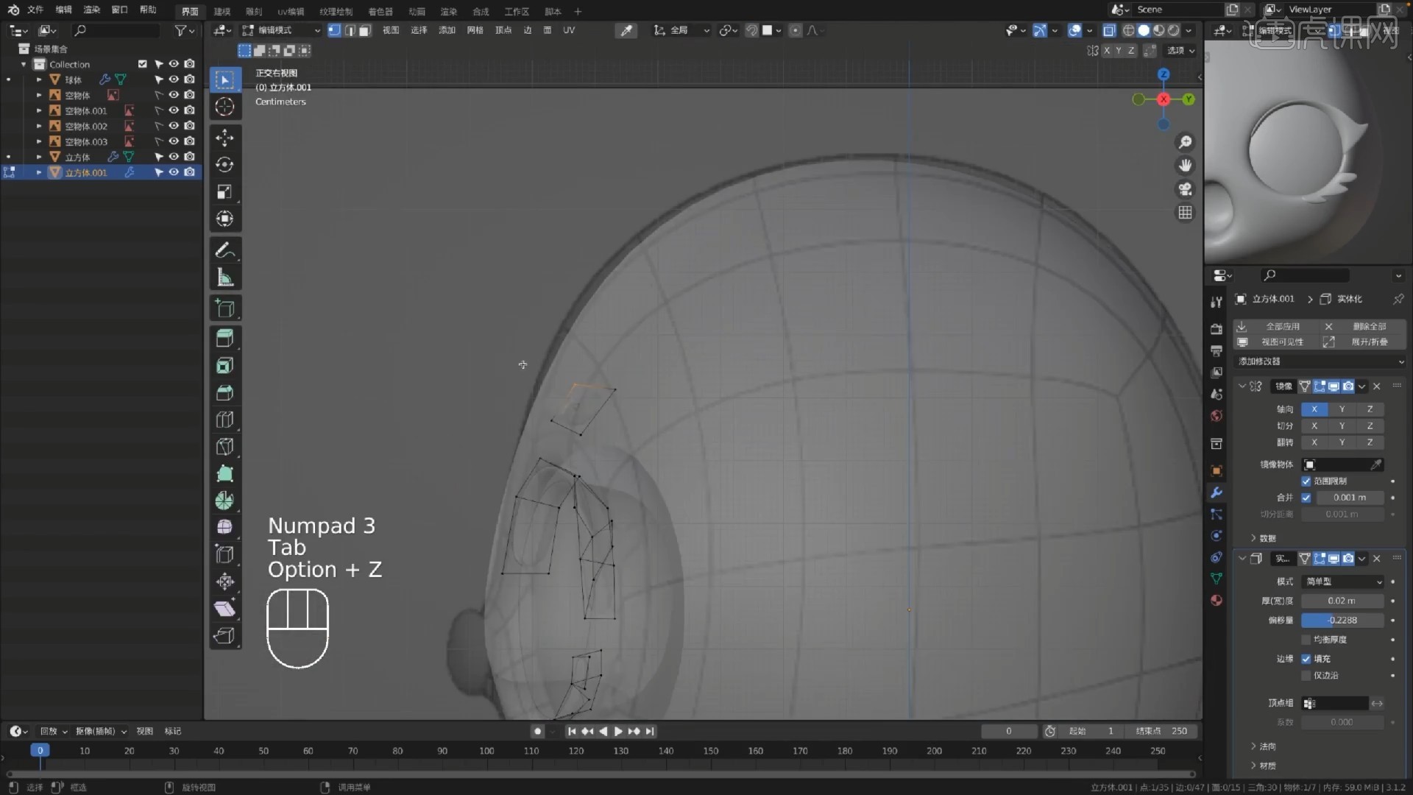Toggle 填充 fill rim checkbox
The width and height of the screenshot is (1413, 795).
(1306, 659)
